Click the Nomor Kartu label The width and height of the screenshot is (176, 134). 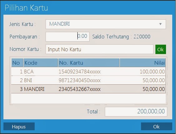(25, 49)
